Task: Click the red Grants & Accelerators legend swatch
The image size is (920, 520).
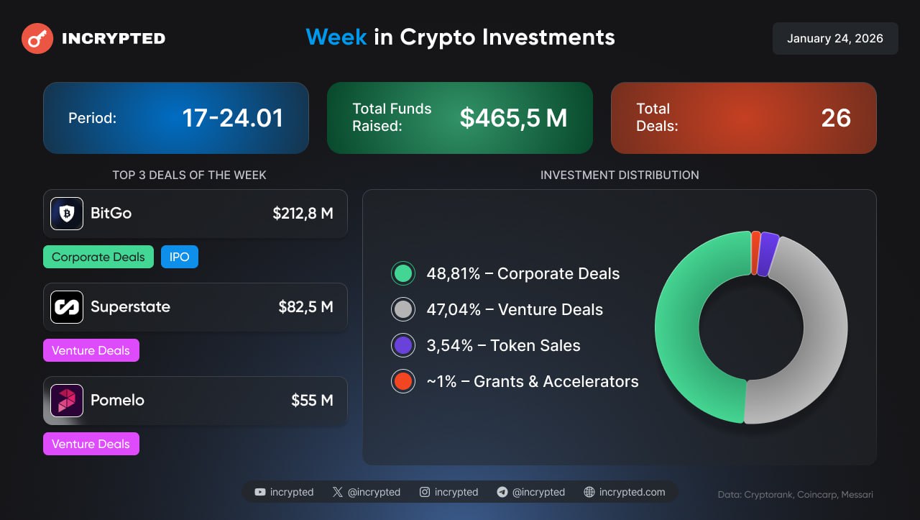Action: click(x=403, y=382)
